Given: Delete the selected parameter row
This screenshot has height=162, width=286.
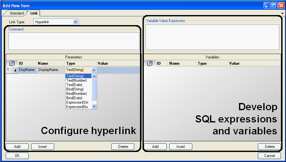Looking at the screenshot, I should tap(123, 147).
